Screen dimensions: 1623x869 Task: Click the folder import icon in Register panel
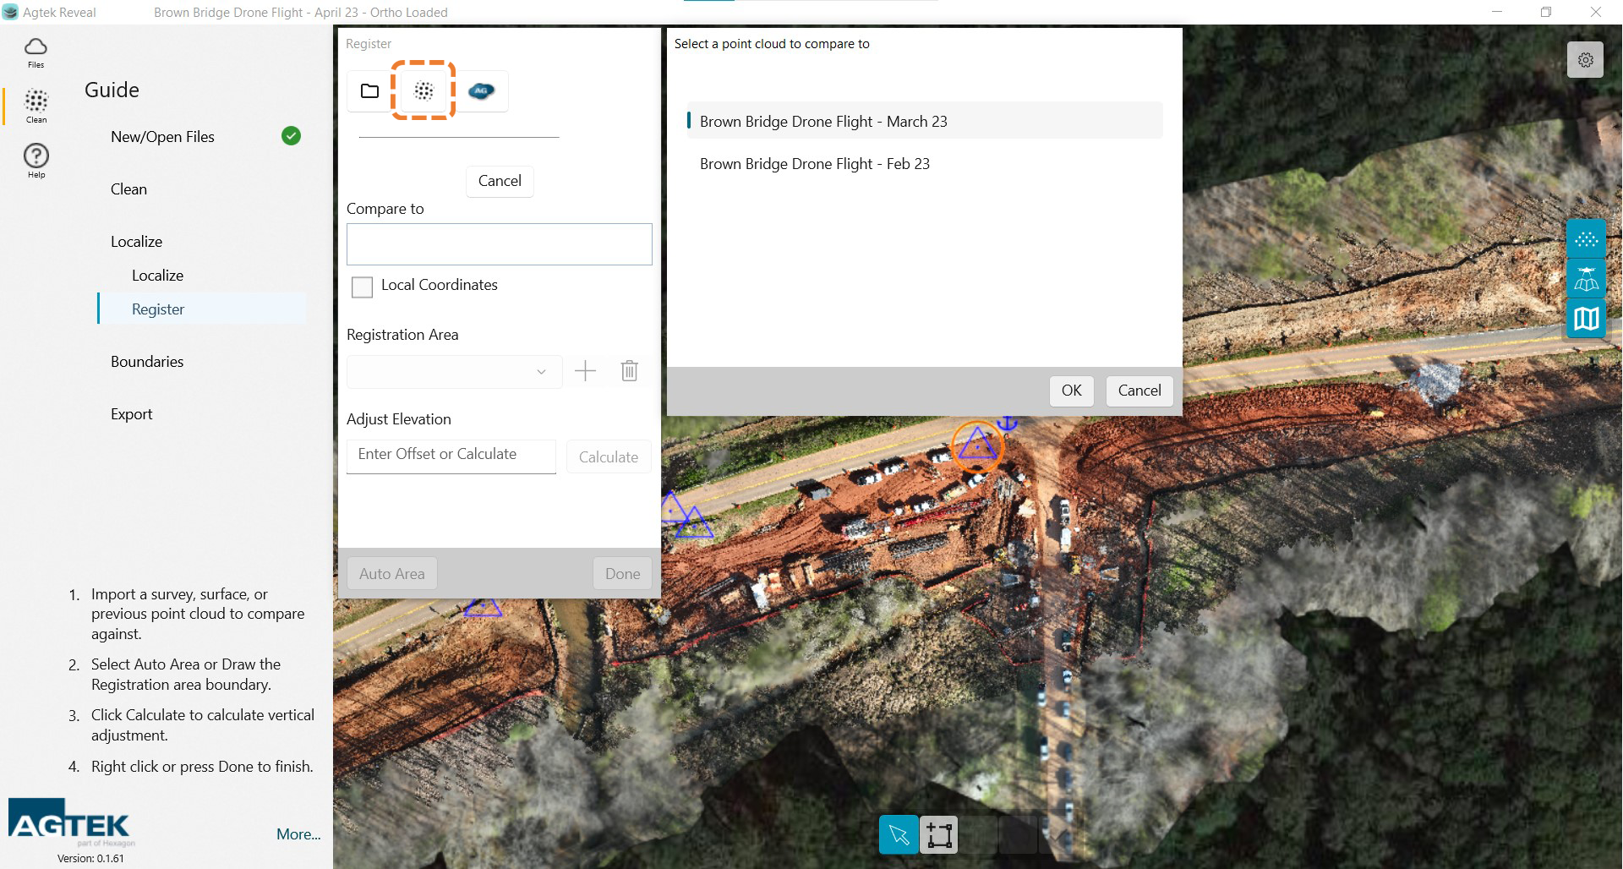[x=369, y=91]
